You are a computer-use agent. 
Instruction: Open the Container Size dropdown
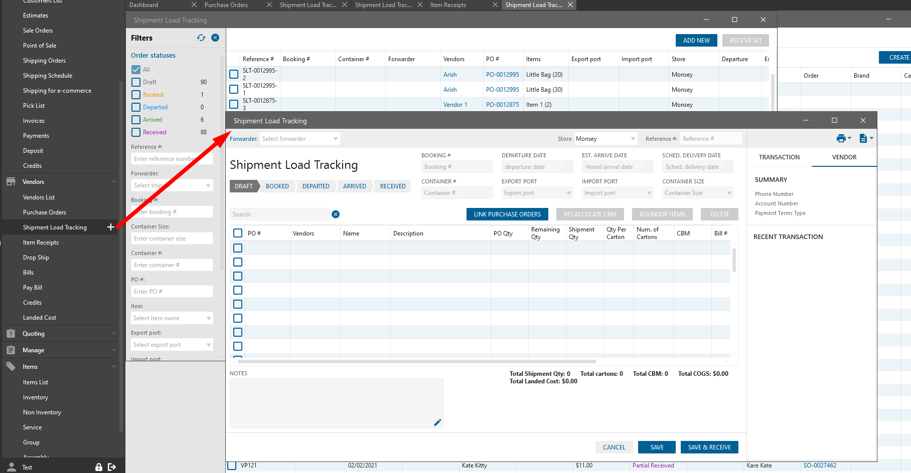coord(698,193)
